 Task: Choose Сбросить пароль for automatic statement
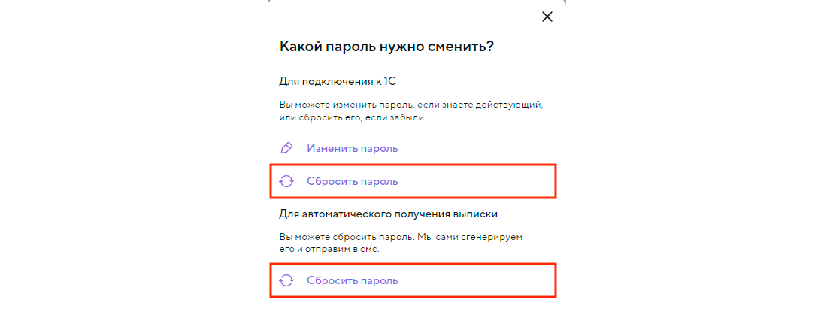click(352, 280)
